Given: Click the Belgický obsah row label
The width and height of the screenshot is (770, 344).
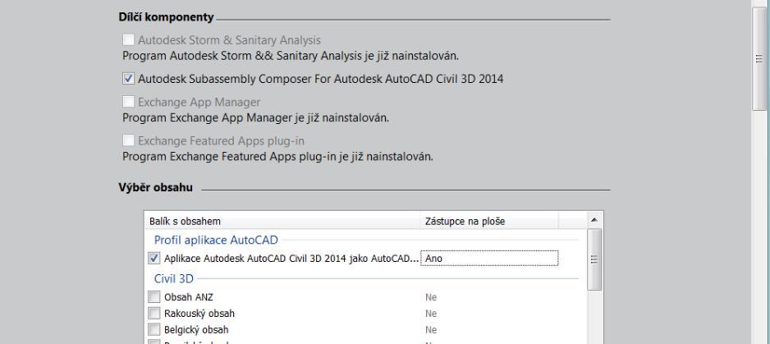Looking at the screenshot, I should pos(196,330).
